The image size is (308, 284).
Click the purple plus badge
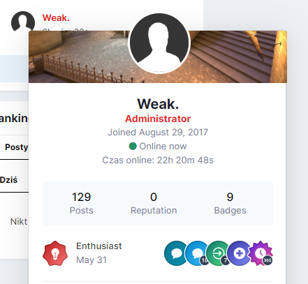240,253
